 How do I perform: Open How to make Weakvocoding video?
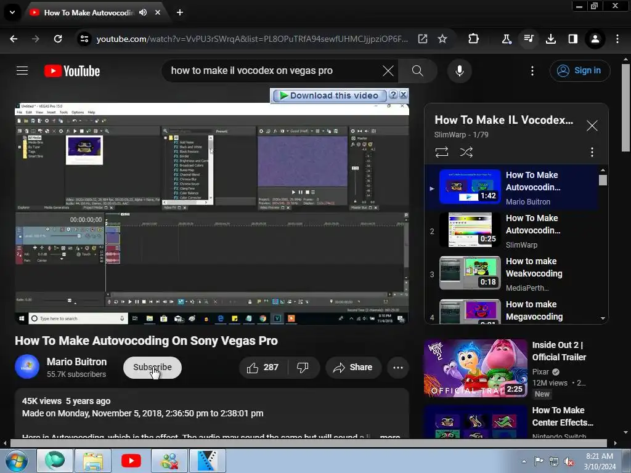(511, 274)
